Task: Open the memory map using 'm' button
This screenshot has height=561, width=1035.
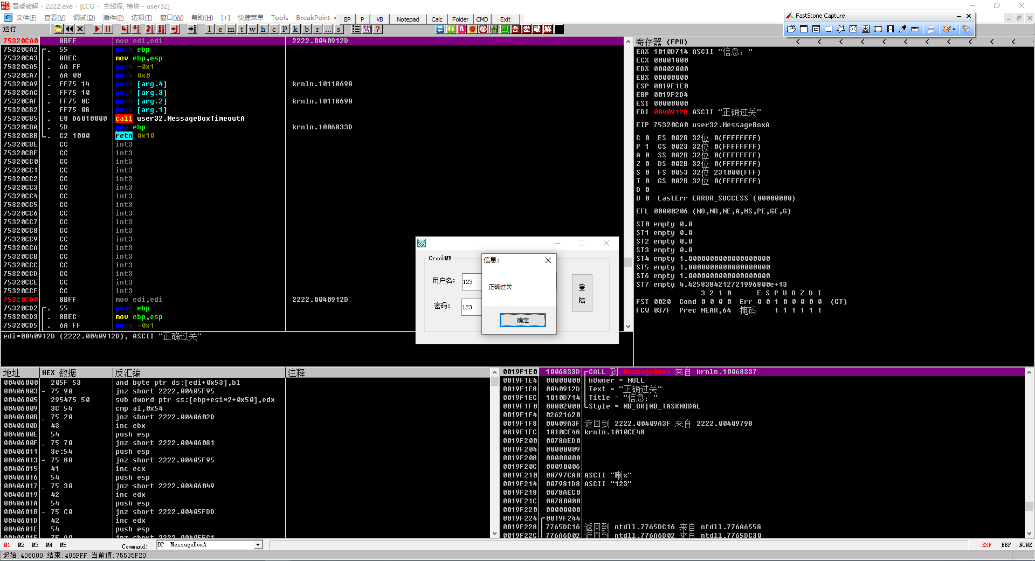Action: pos(231,29)
